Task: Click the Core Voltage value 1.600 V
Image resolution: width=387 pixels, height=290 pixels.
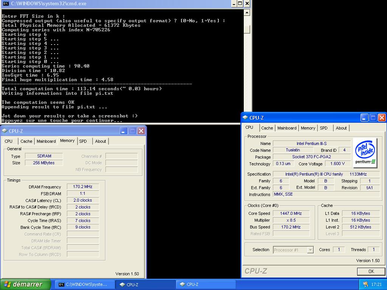Action: coord(337,164)
